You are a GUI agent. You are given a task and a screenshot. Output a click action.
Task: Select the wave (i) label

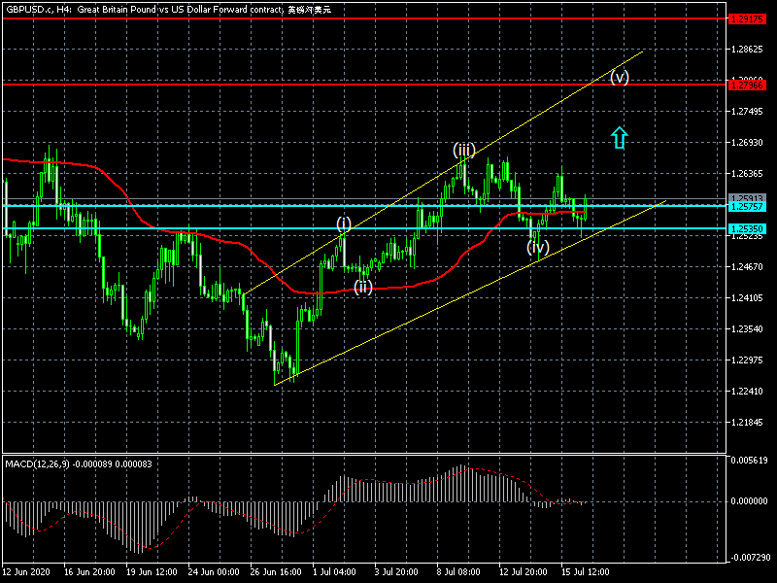click(344, 224)
